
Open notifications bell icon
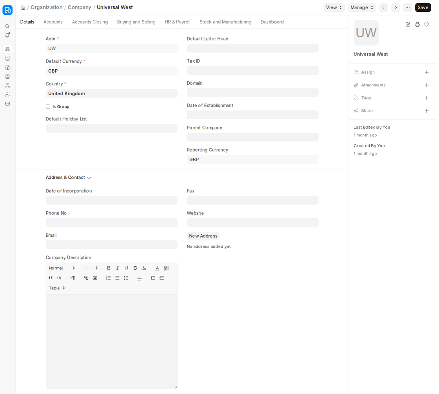click(7, 35)
